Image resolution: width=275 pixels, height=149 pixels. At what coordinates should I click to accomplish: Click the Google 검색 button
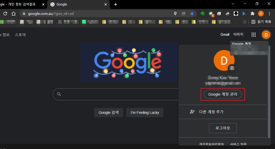(109, 112)
